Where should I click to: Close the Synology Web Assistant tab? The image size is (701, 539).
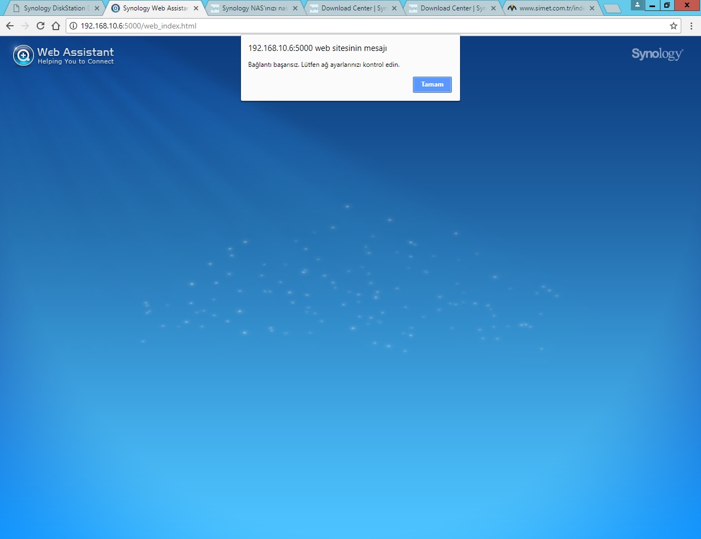[x=196, y=8]
